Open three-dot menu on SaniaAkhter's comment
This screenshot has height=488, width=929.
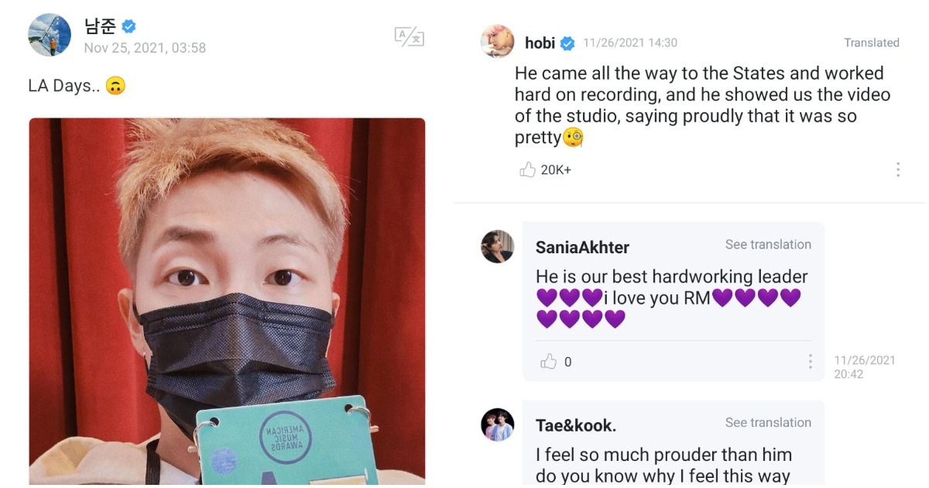[x=811, y=362]
